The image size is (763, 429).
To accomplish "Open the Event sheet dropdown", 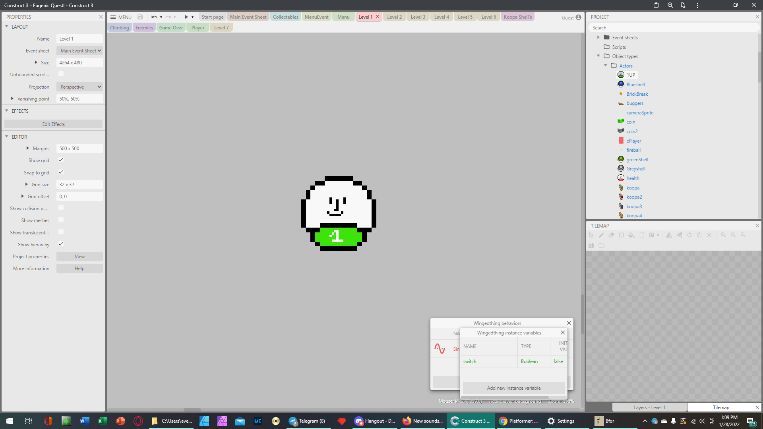I will [x=79, y=51].
